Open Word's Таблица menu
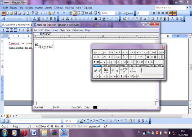 (58, 8)
